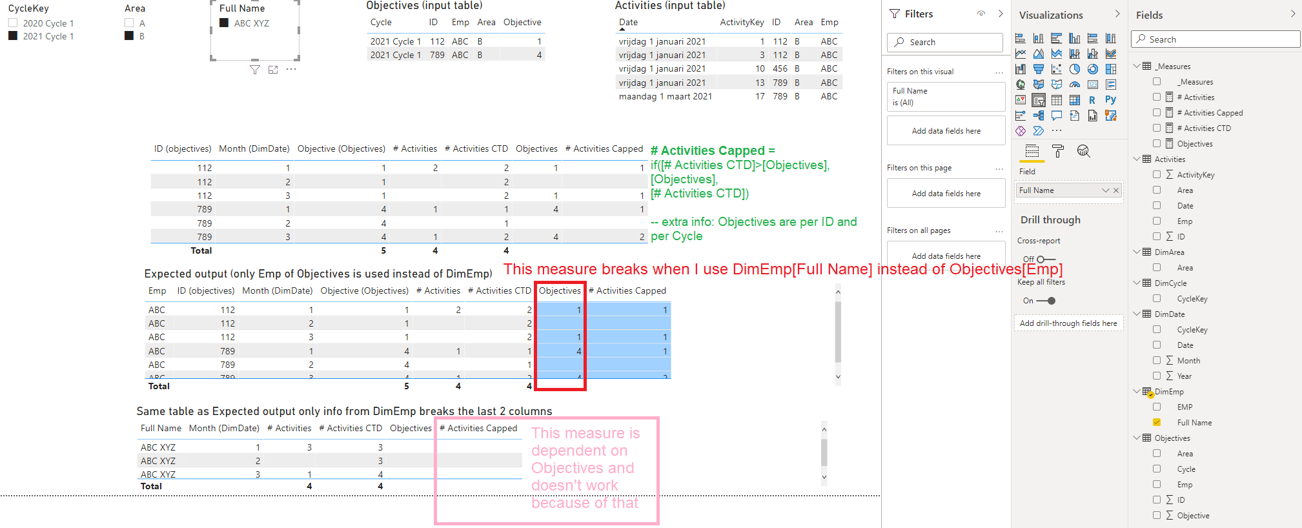The width and height of the screenshot is (1302, 528).
Task: Uncheck the 2021 Cycle 1 slicer box
Action: click(13, 36)
